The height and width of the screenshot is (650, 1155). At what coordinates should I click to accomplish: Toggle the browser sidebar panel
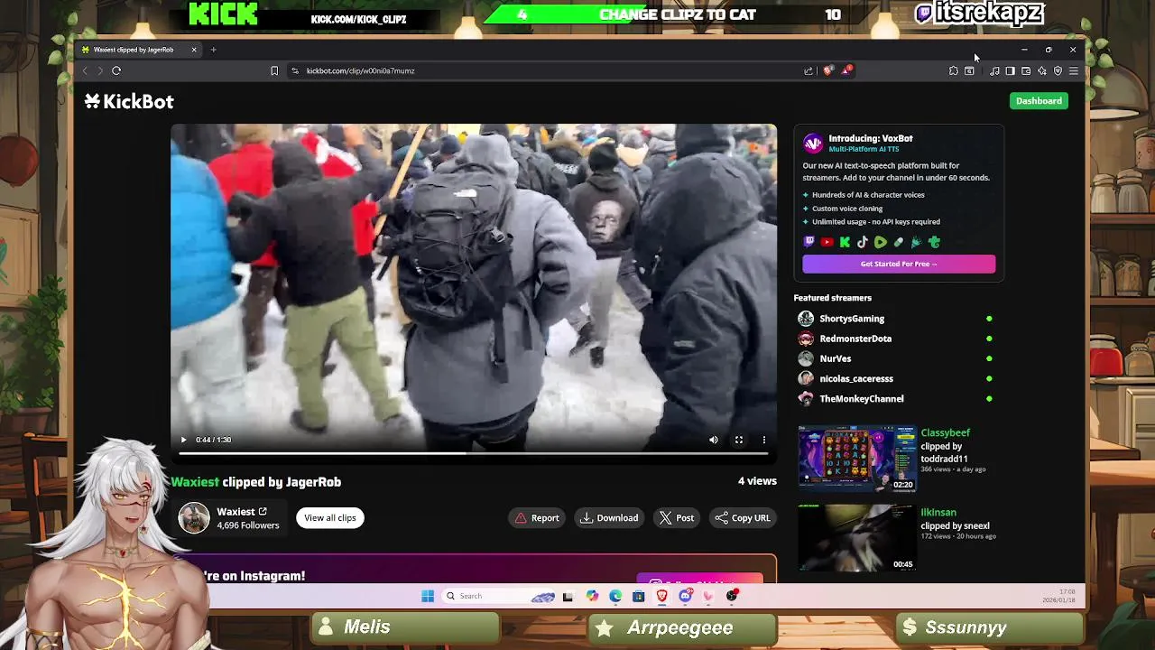point(1010,70)
